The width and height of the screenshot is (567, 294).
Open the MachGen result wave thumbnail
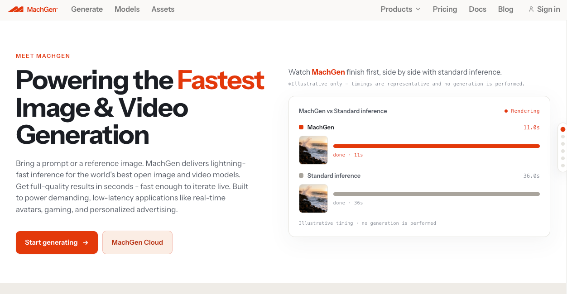point(313,150)
